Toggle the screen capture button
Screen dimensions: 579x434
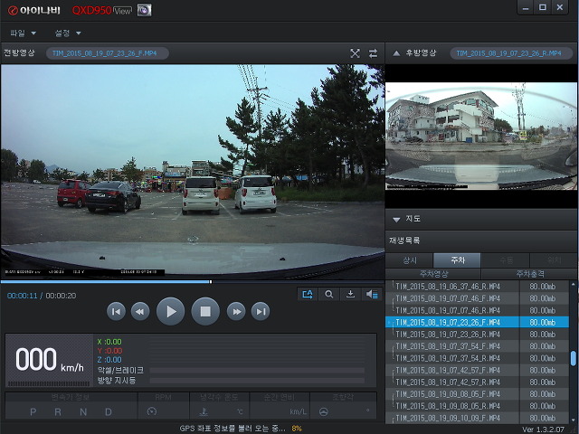(308, 294)
